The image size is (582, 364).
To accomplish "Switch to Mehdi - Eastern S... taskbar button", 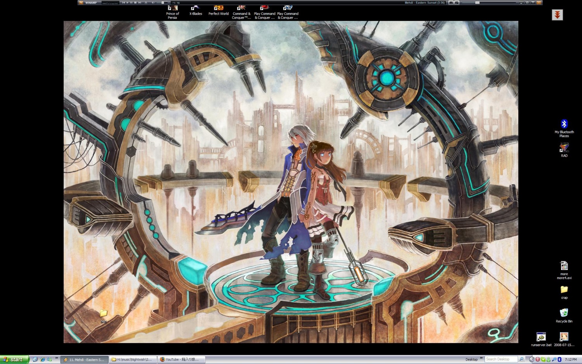I will pyautogui.click(x=84, y=360).
